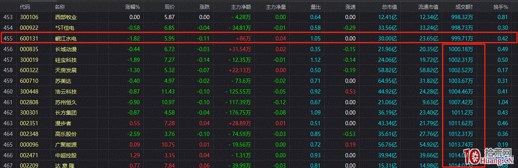Click 浩云科技 current price 11.43
This screenshot has height=168, width=518.
pos(169,92)
